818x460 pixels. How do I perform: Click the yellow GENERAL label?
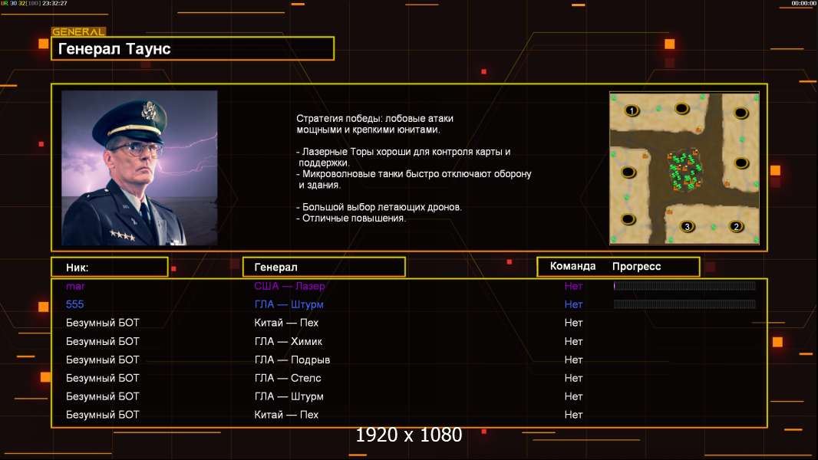point(78,31)
